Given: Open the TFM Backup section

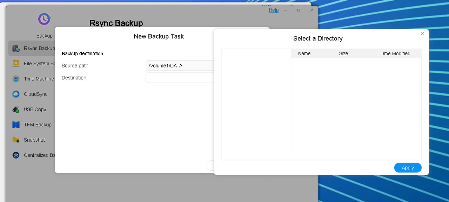Looking at the screenshot, I should (x=38, y=125).
